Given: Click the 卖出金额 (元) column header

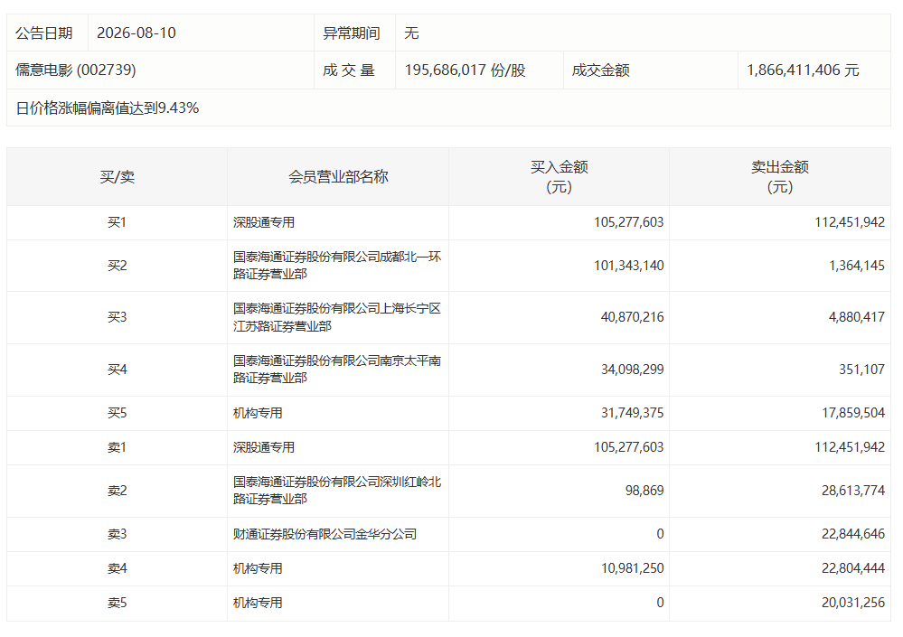Looking at the screenshot, I should click(780, 177).
